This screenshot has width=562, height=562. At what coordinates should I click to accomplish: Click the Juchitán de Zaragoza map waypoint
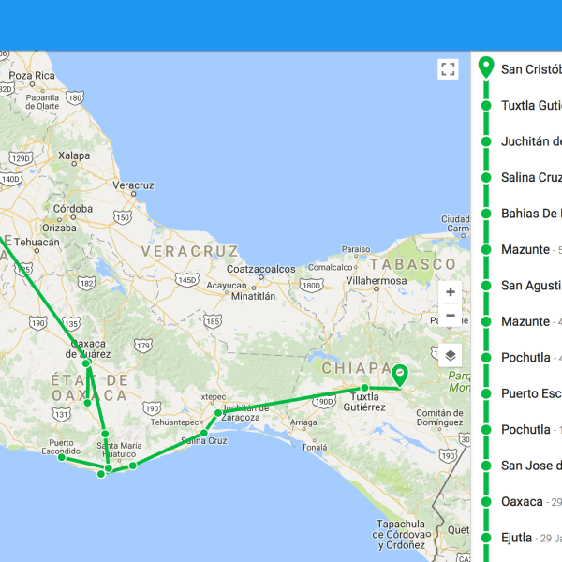[217, 413]
